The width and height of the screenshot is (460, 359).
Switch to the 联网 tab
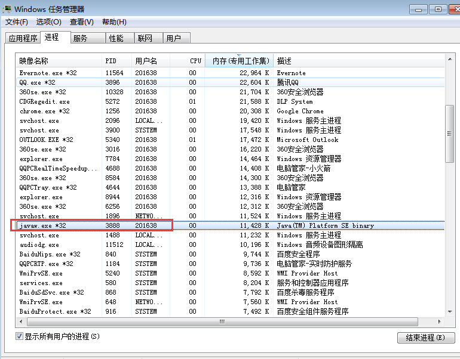coord(148,38)
